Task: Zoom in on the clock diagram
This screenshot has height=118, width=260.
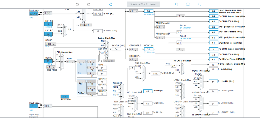Action: pos(176,4)
